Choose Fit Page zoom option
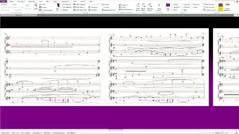239x134 pixels. click(x=43, y=7)
